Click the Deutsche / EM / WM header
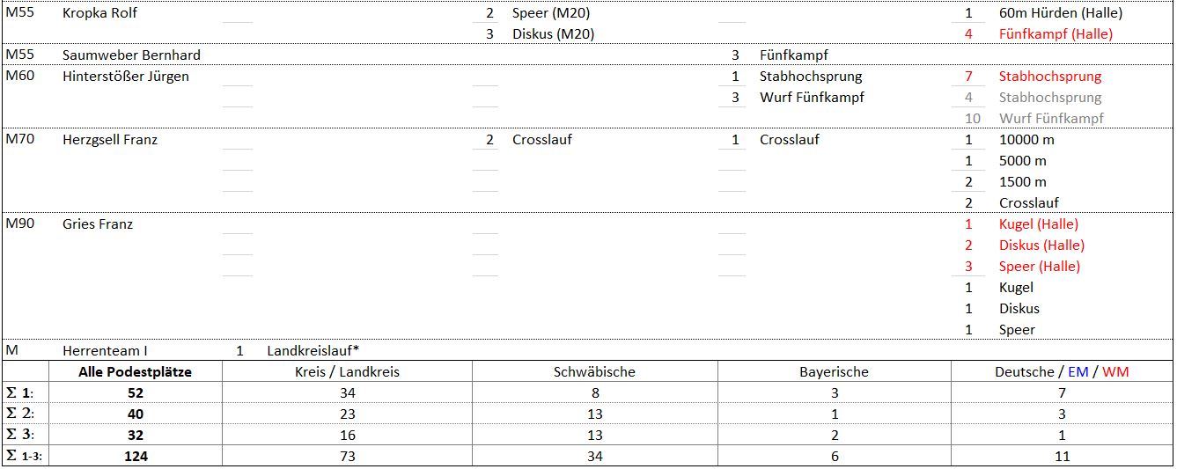The width and height of the screenshot is (1177, 469). [1062, 371]
